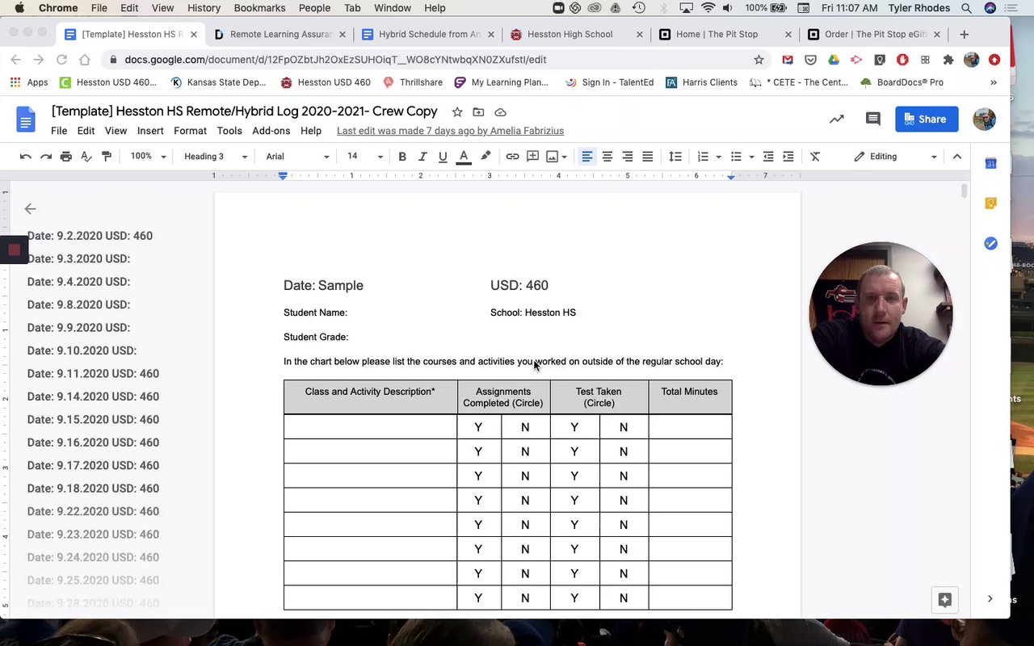Star the document

tap(457, 112)
